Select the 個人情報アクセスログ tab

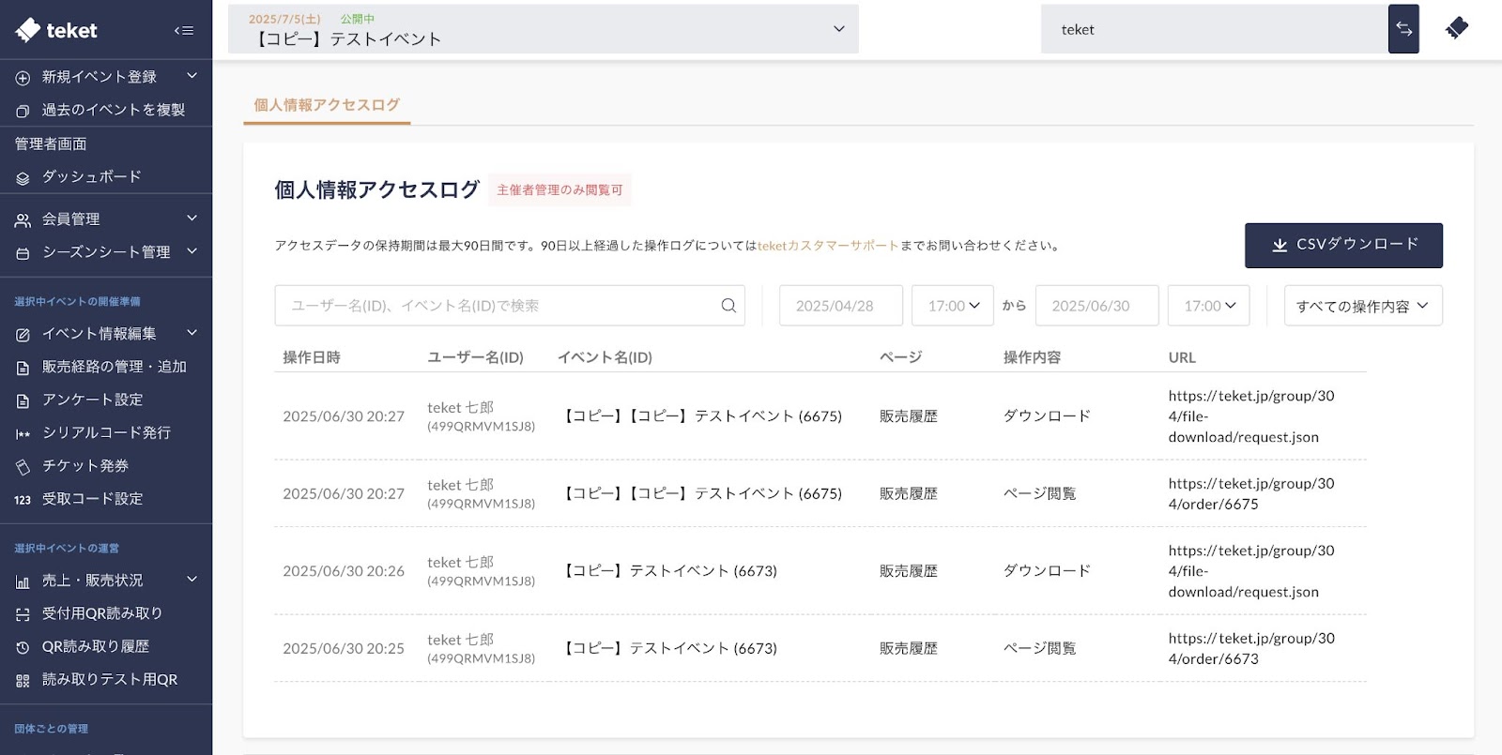[x=327, y=105]
